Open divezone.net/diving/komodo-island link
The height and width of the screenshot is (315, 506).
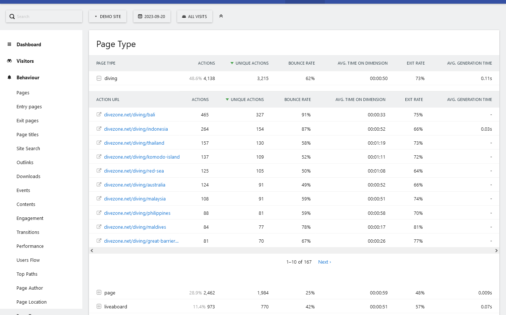tap(142, 157)
